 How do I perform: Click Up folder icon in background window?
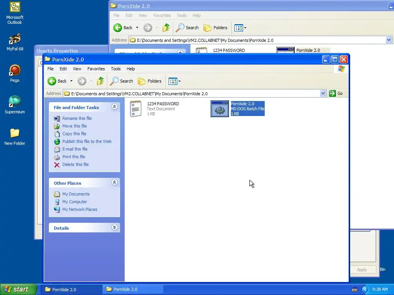pos(166,28)
